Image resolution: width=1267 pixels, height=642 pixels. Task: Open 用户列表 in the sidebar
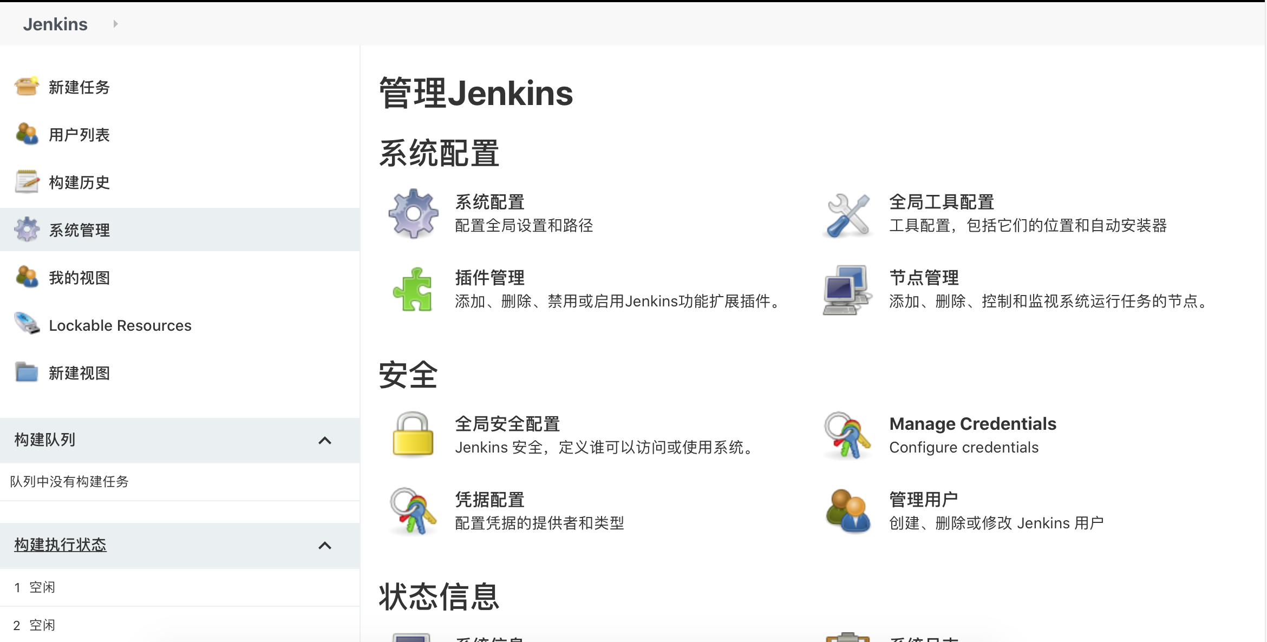[79, 135]
